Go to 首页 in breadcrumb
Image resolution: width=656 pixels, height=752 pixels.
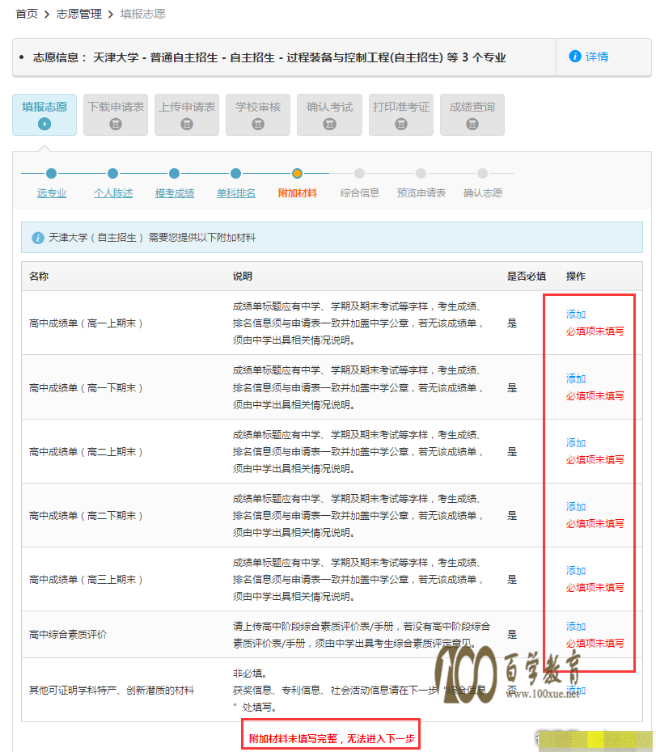[27, 14]
